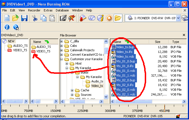Sort the file list by the Type column
The height and width of the screenshot is (120, 189).
coord(178,42)
